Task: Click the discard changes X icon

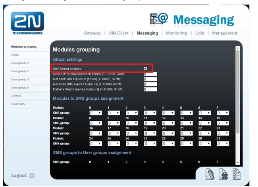Action: coord(223,174)
